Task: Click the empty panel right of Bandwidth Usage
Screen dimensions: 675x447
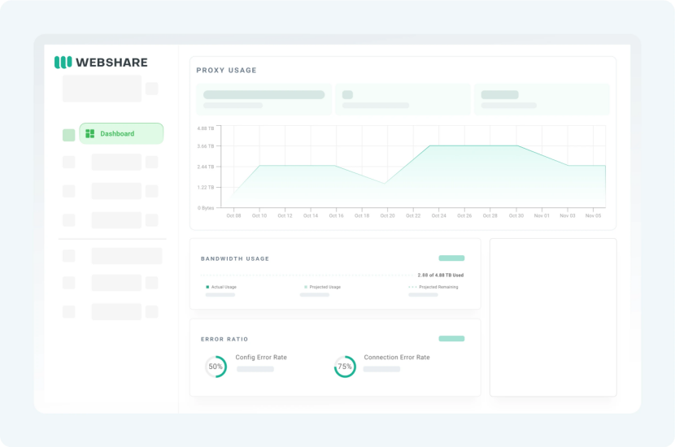Action: [x=553, y=317]
